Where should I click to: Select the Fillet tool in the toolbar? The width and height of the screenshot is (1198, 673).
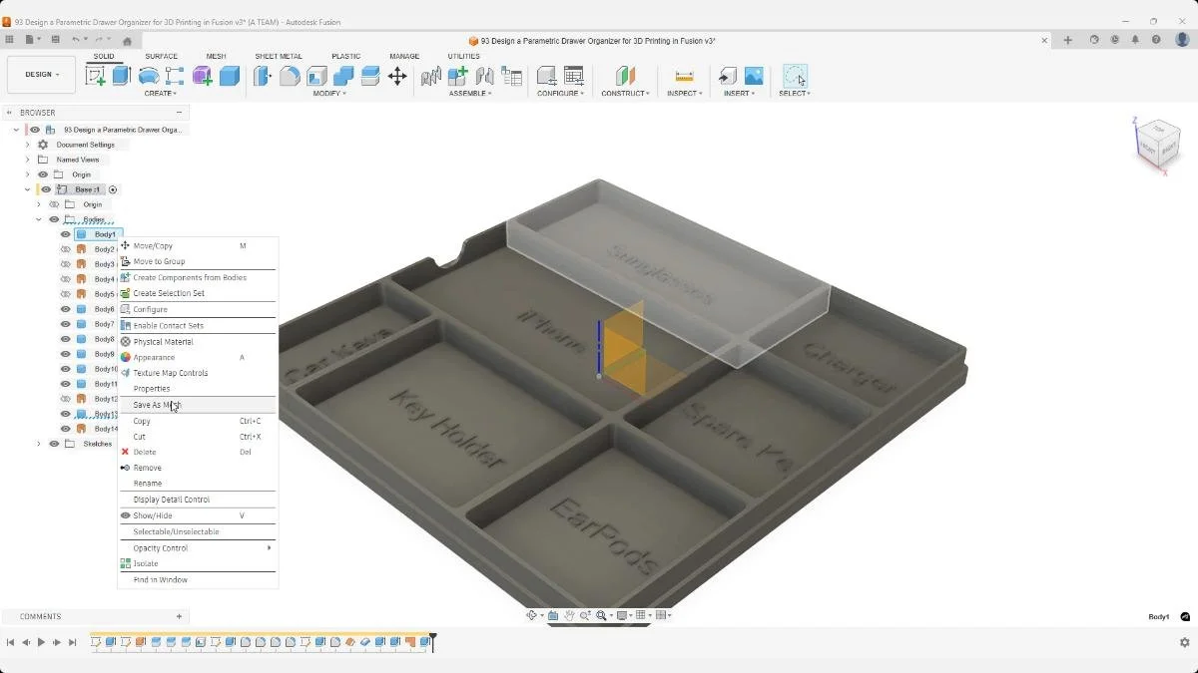290,76
